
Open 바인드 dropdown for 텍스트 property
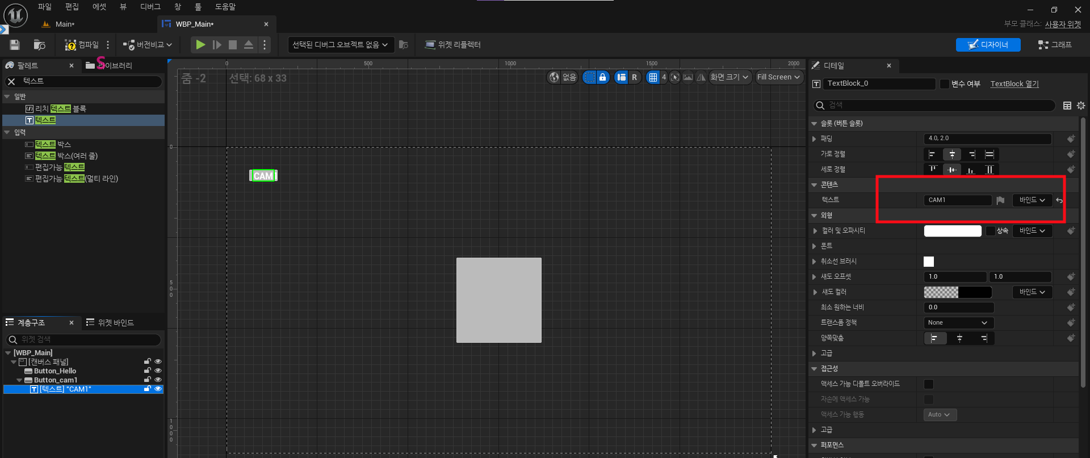(1032, 200)
